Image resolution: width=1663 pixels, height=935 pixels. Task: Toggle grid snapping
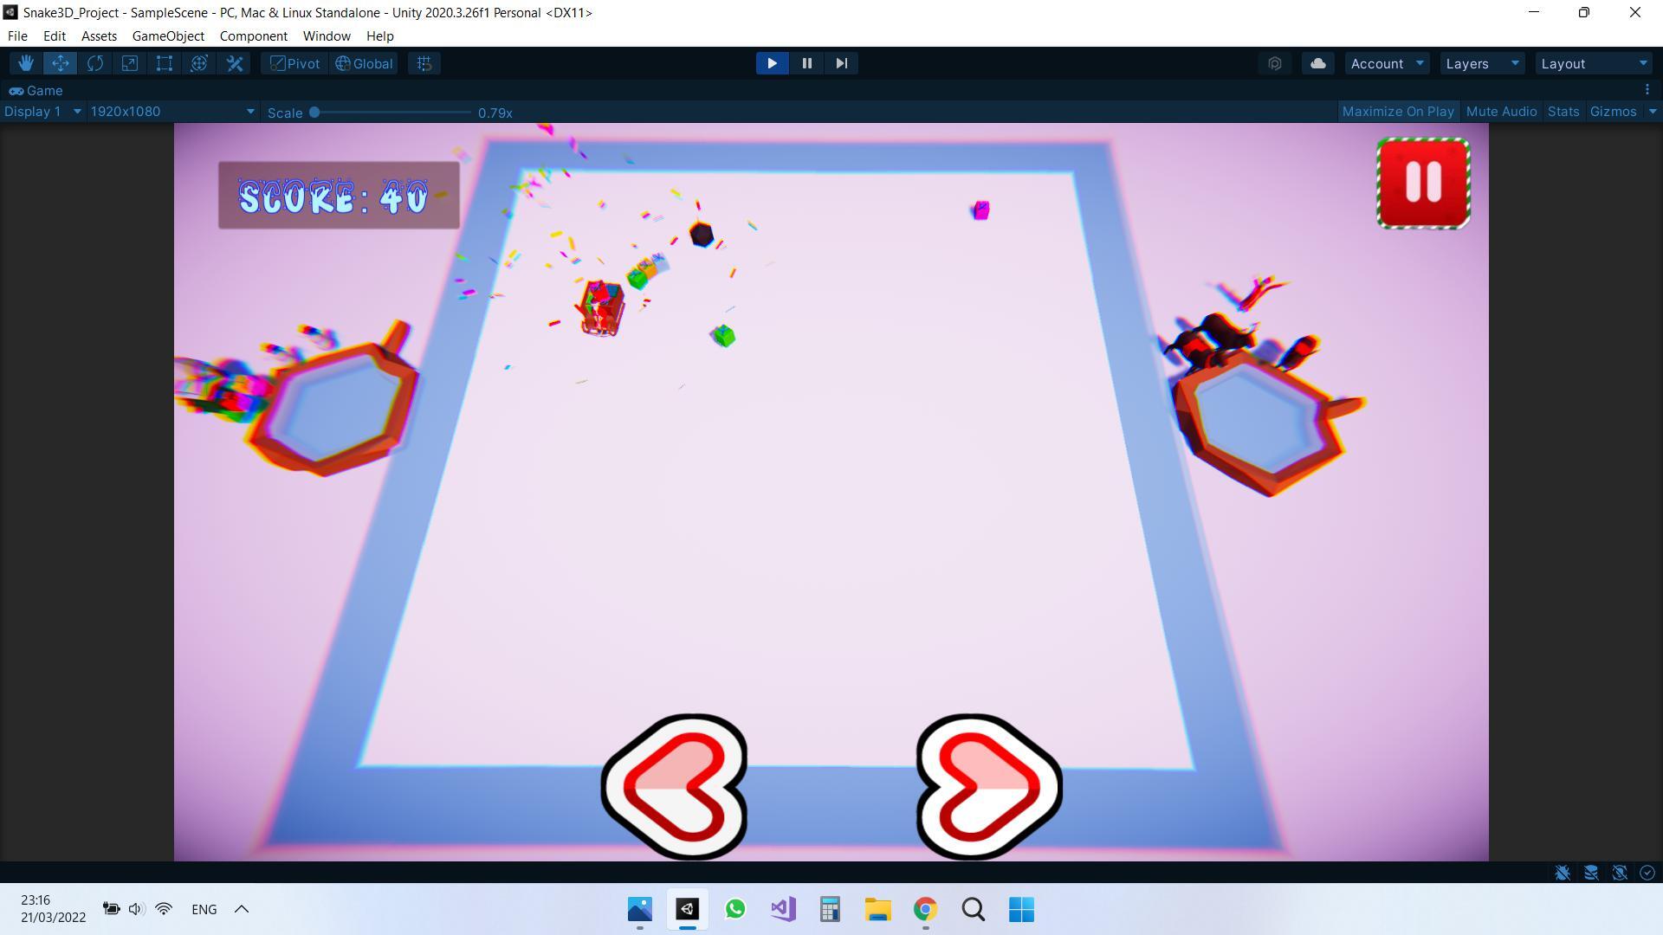[x=424, y=62]
